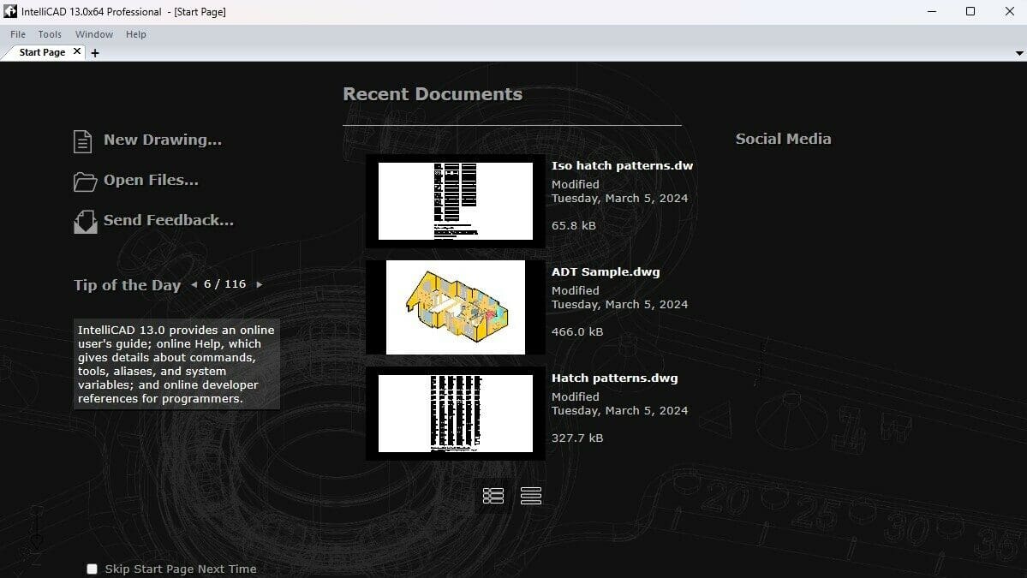
Task: Click the Iso hatch patterns.dw file name
Action: (x=622, y=165)
